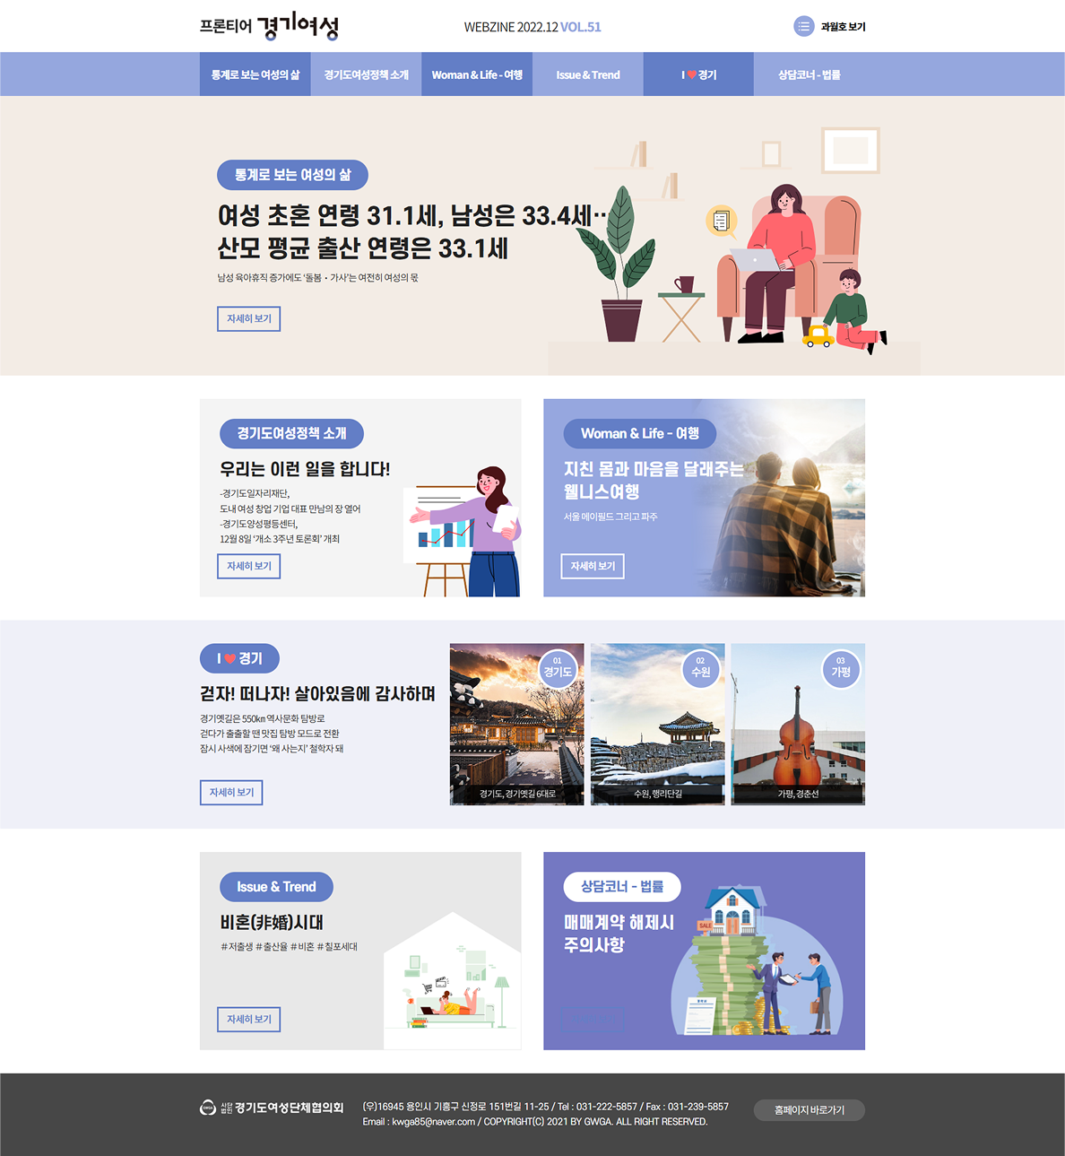Viewport: 1065px width, 1156px height.
Task: Select the 상담코너 - 법률 menu tab
Action: (810, 74)
